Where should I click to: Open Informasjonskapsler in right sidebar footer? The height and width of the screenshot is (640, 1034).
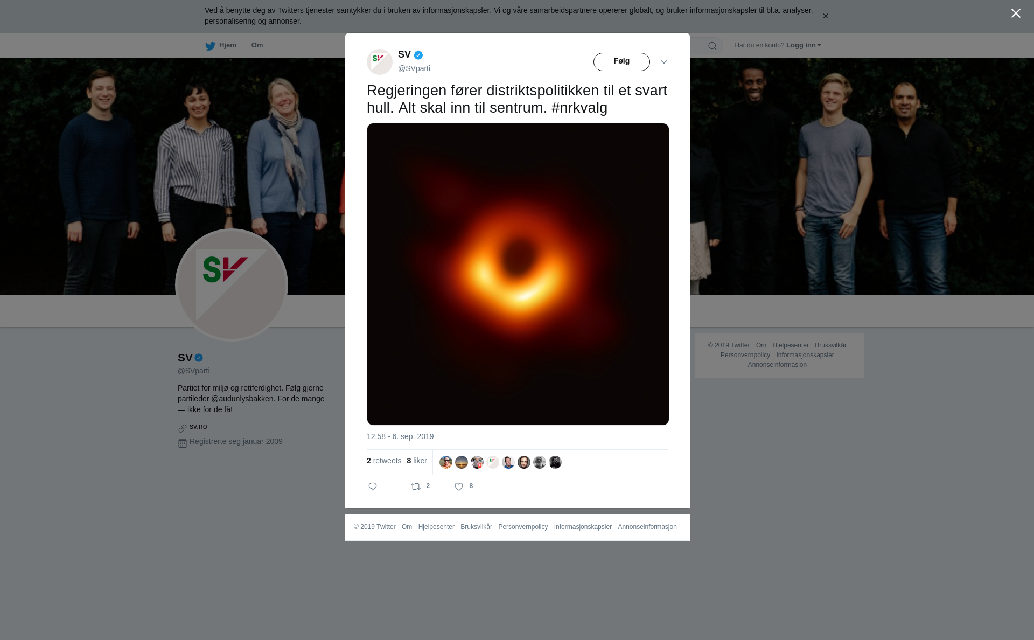coord(805,355)
